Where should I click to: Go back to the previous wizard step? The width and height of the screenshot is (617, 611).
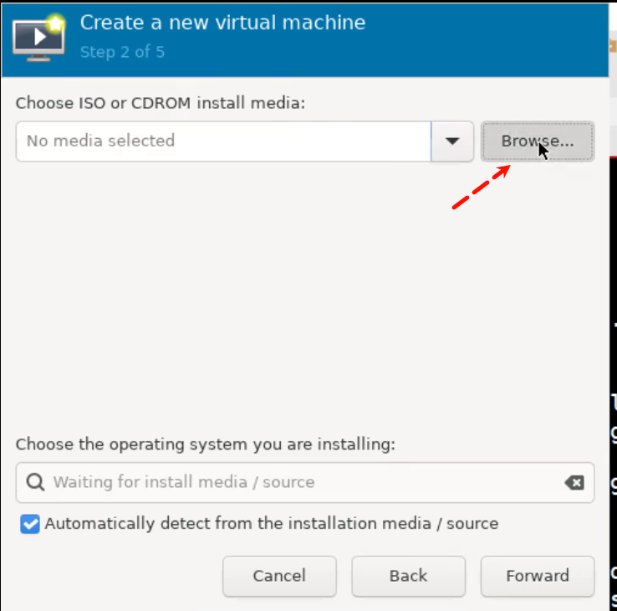(x=408, y=576)
